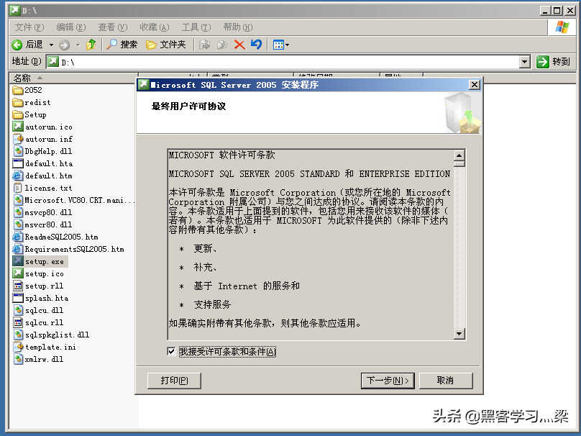Viewport: 581px width, 436px height.
Task: Open the Views icon in toolbar
Action: click(x=278, y=45)
